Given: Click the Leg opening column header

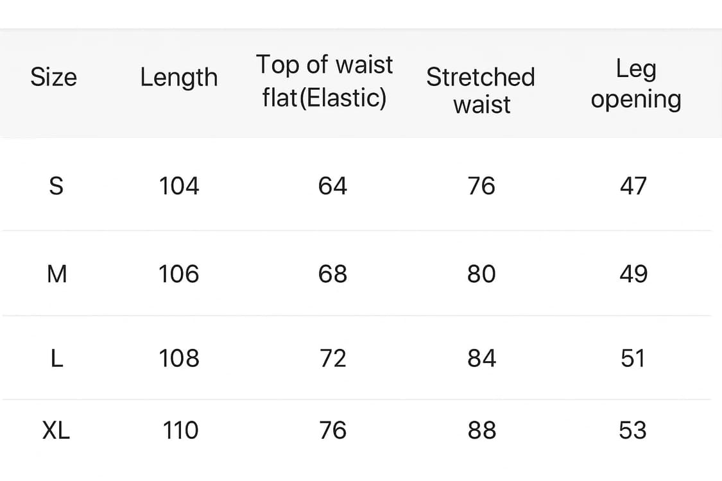Looking at the screenshot, I should (x=635, y=84).
